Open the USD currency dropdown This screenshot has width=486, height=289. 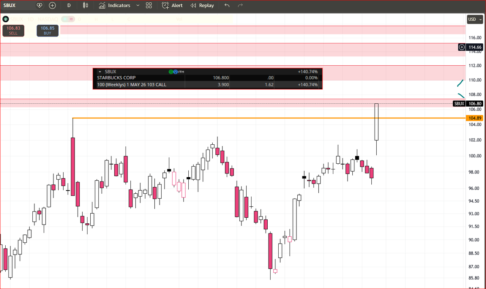(x=475, y=19)
